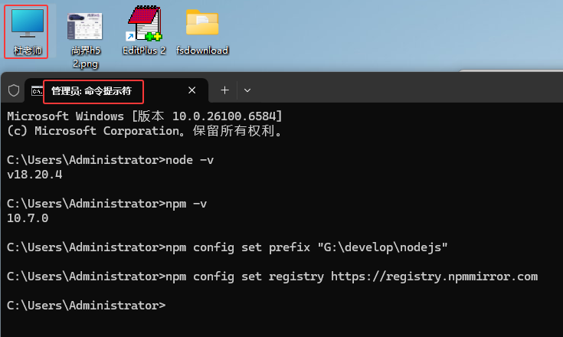This screenshot has height=337, width=563.
Task: Close the 管理员: 命令提示符 tab
Action: [192, 90]
